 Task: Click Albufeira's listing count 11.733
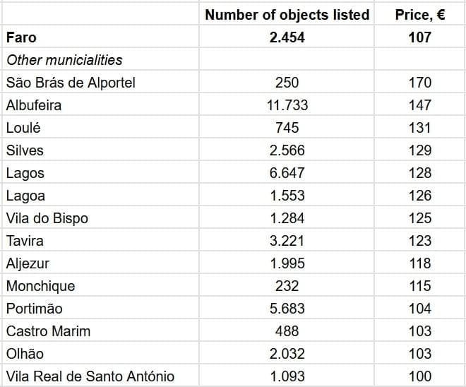pos(287,105)
